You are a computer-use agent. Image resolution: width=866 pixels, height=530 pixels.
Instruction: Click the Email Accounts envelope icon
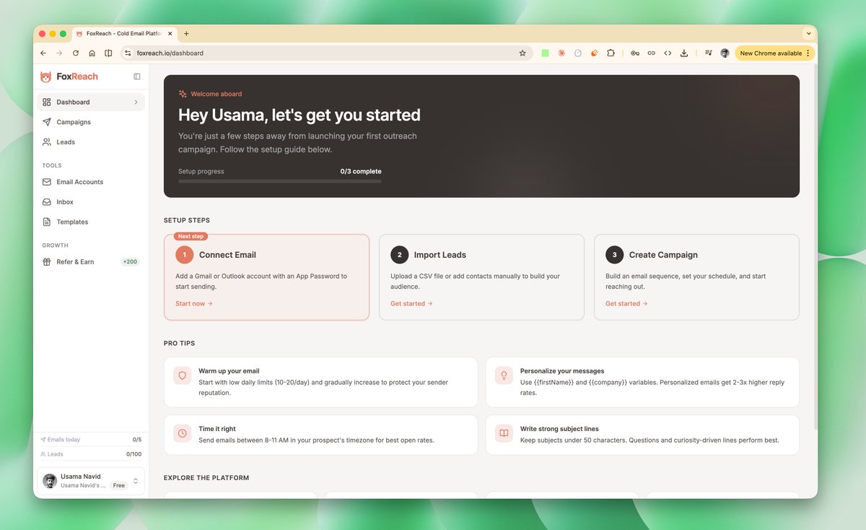pyautogui.click(x=46, y=182)
